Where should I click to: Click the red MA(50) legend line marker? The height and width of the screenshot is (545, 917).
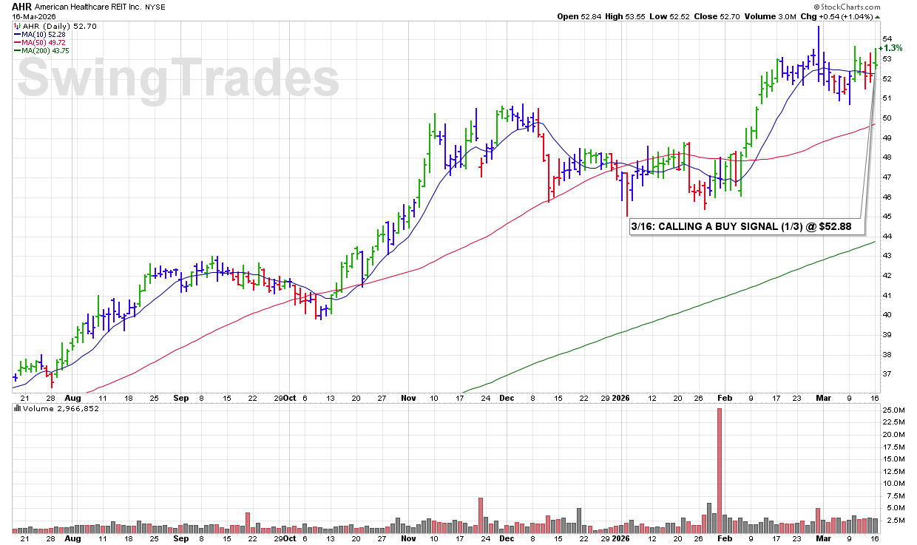[16, 42]
